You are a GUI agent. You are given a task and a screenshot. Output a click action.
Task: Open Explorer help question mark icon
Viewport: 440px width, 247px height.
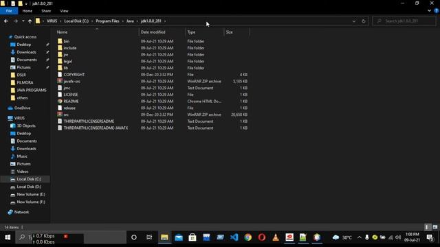pos(437,11)
